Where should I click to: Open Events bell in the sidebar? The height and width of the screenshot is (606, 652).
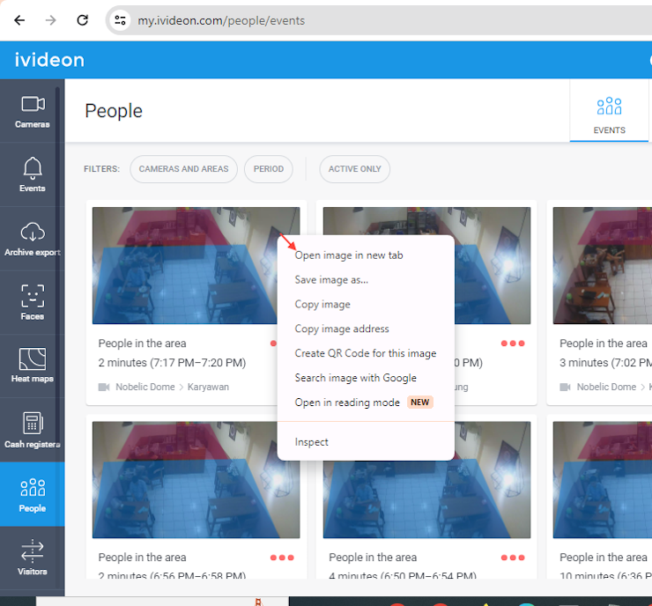33,174
